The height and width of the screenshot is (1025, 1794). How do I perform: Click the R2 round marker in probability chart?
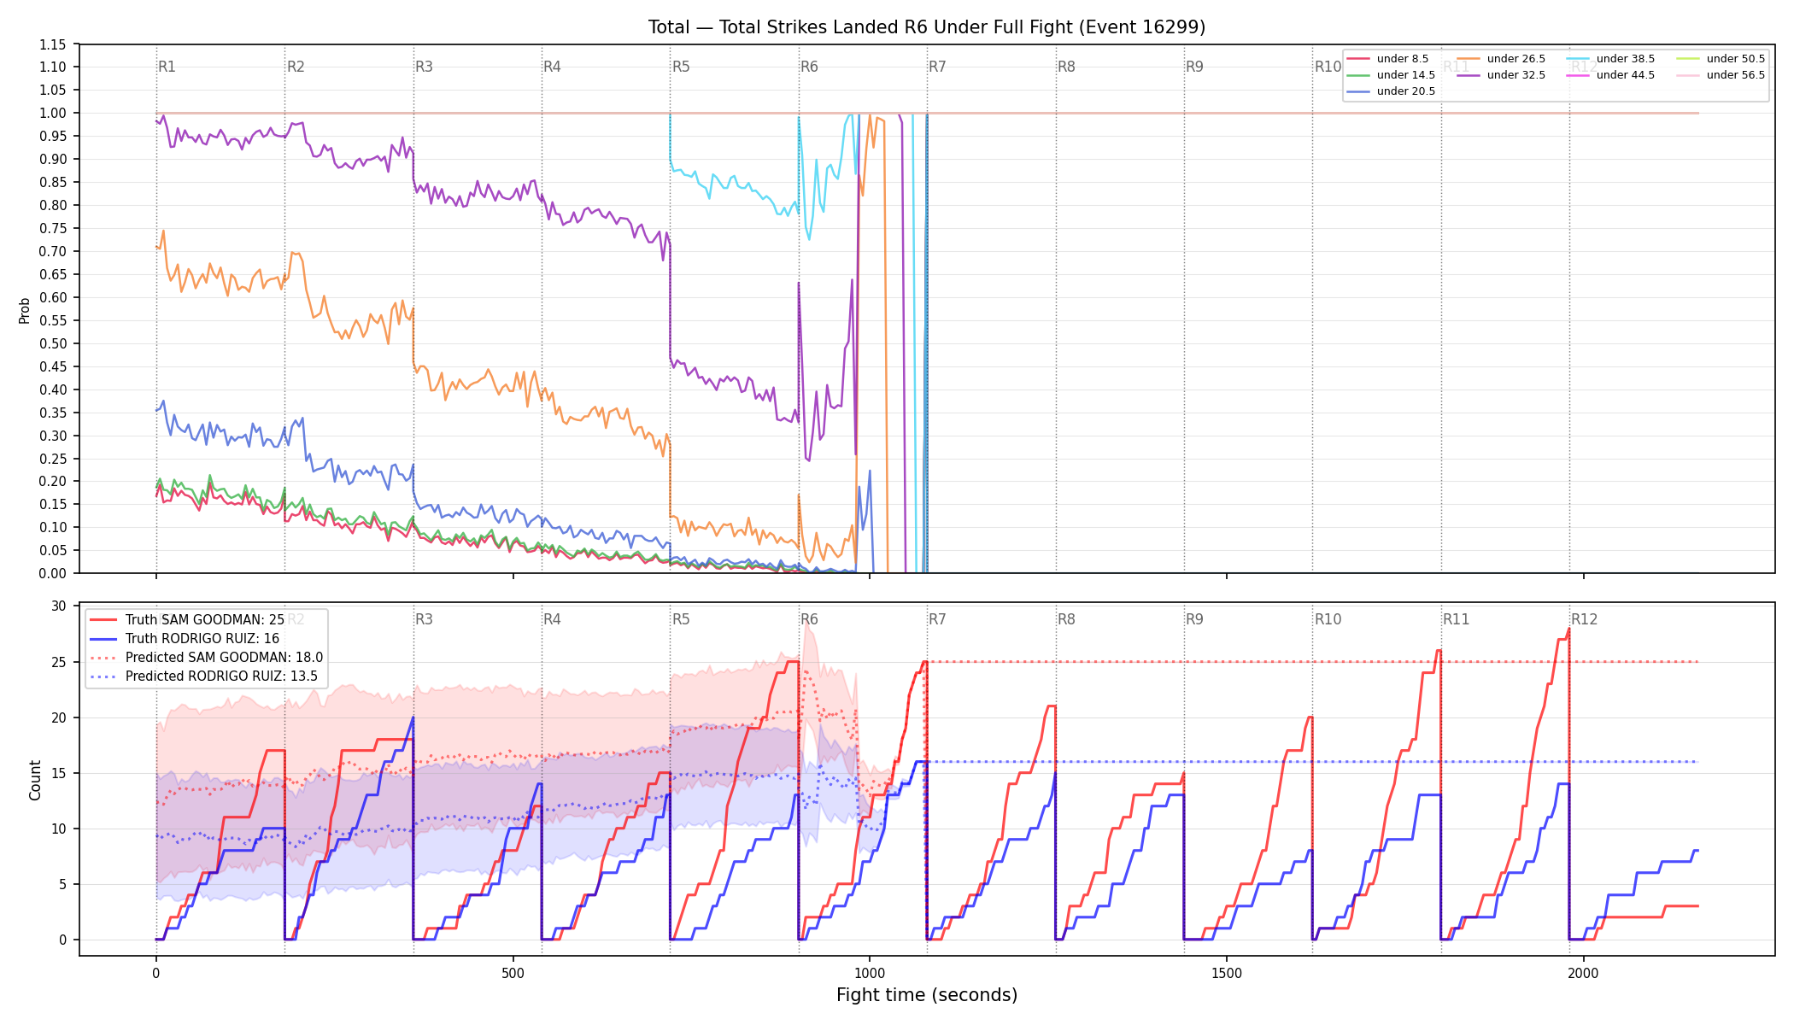point(296,67)
